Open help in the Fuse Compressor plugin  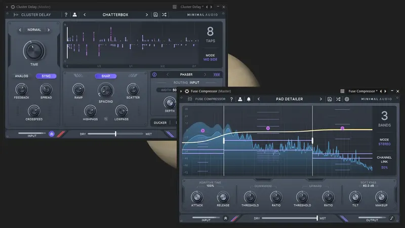[231, 99]
